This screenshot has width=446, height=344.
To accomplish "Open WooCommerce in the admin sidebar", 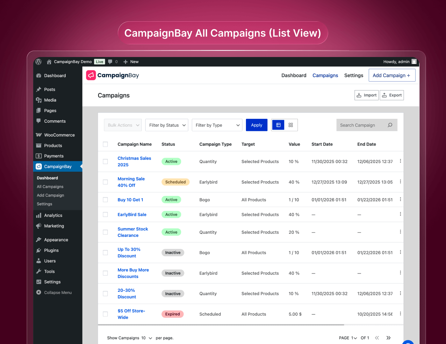I will point(59,135).
